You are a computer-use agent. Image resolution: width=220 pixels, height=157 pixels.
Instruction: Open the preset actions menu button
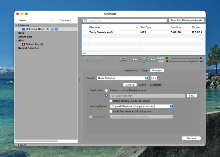pos(154,78)
